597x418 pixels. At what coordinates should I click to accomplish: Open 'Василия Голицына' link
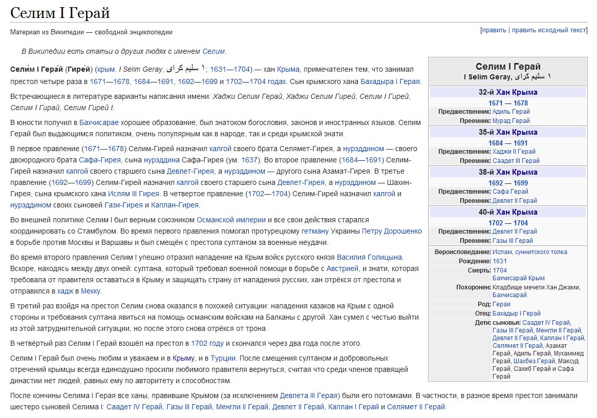(x=369, y=257)
